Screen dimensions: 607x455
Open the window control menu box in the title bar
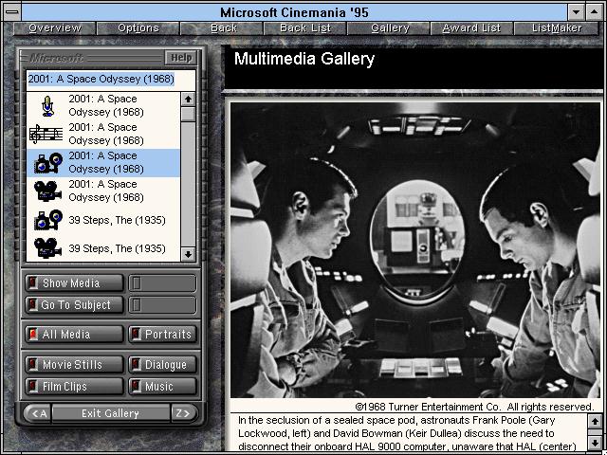coord(12,12)
